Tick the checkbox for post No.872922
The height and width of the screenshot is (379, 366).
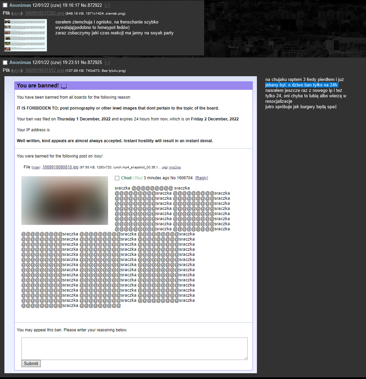[x=5, y=5]
